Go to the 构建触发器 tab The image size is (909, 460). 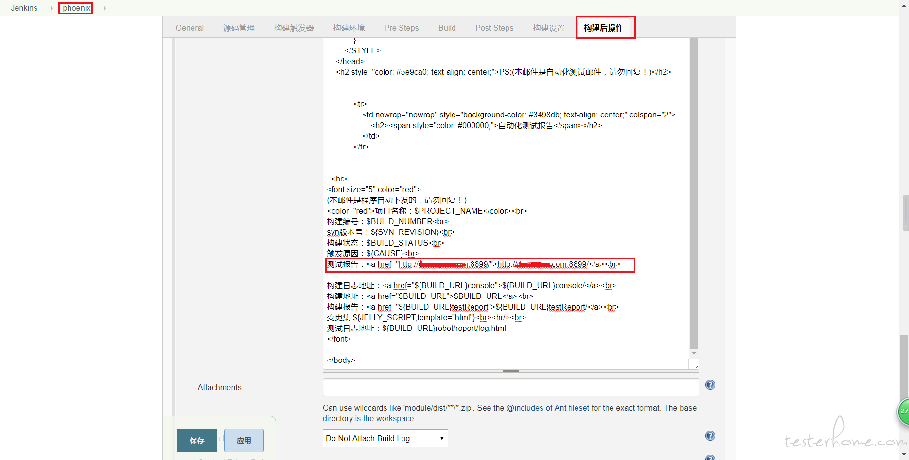click(294, 28)
